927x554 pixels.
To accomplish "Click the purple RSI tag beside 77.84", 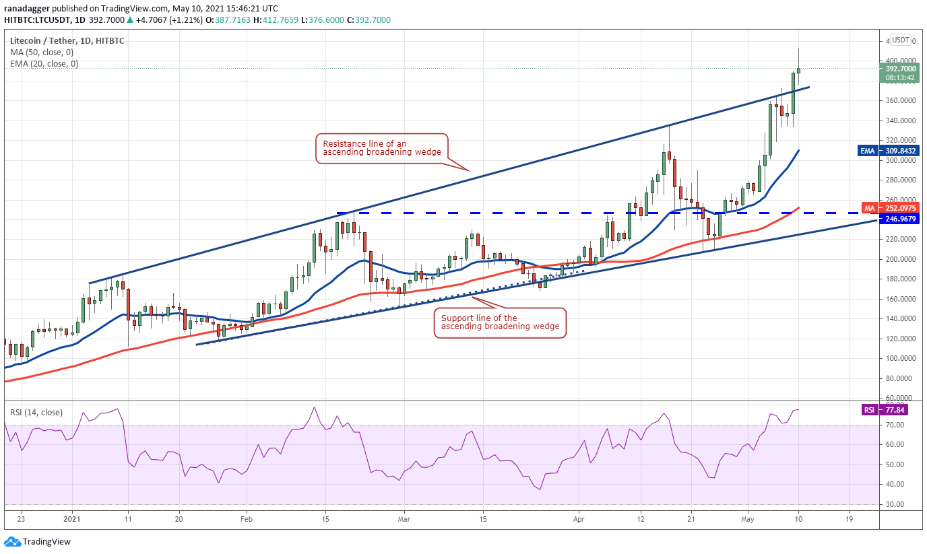I will coord(870,410).
